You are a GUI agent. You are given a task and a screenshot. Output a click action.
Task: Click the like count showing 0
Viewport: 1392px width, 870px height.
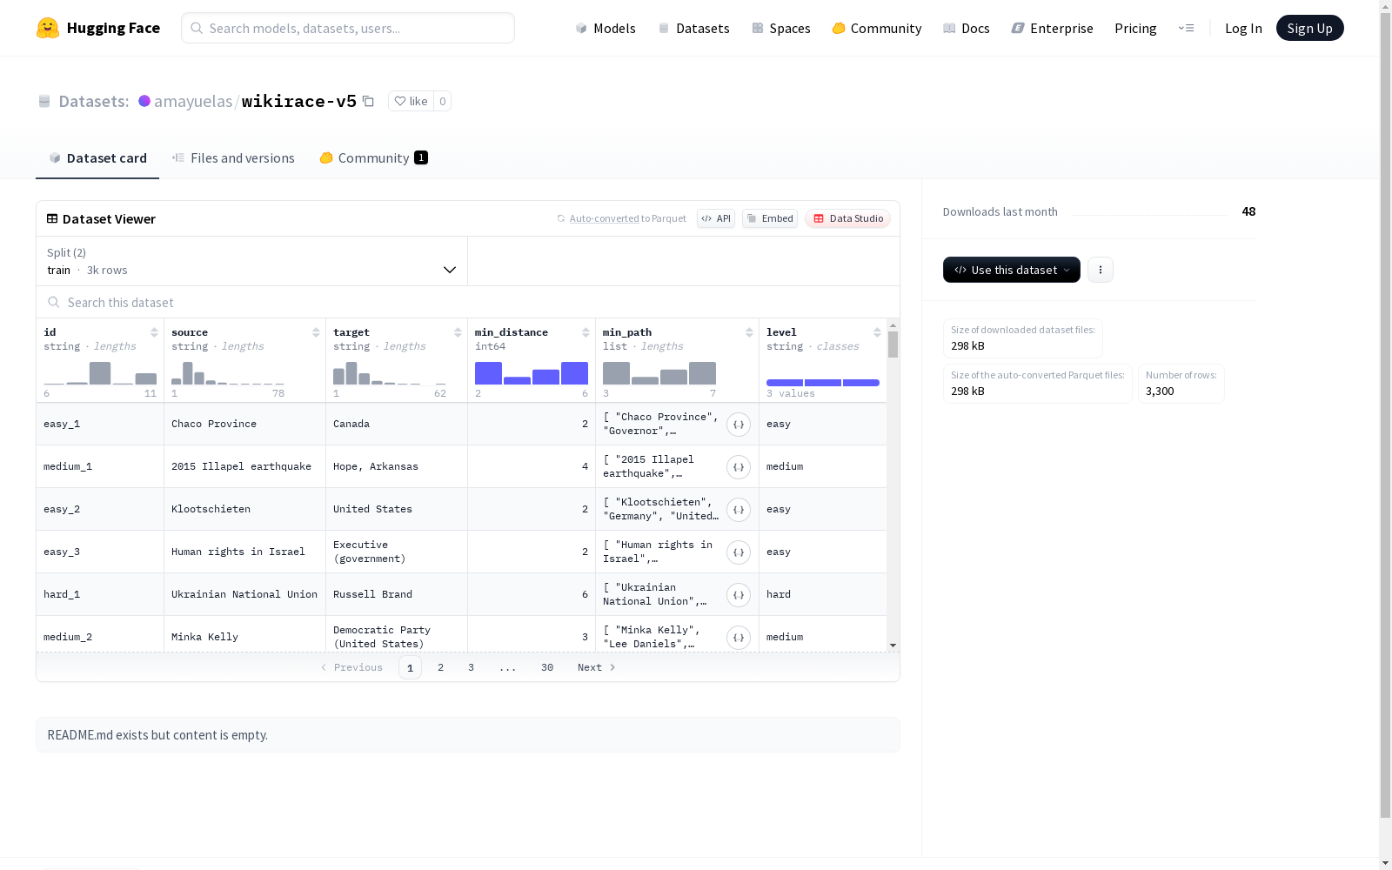click(x=442, y=101)
